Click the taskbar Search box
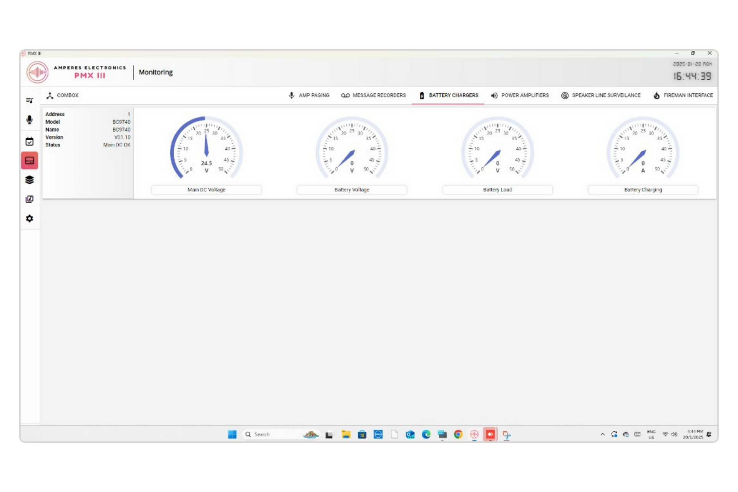Image resolution: width=738 pixels, height=492 pixels. click(x=281, y=434)
